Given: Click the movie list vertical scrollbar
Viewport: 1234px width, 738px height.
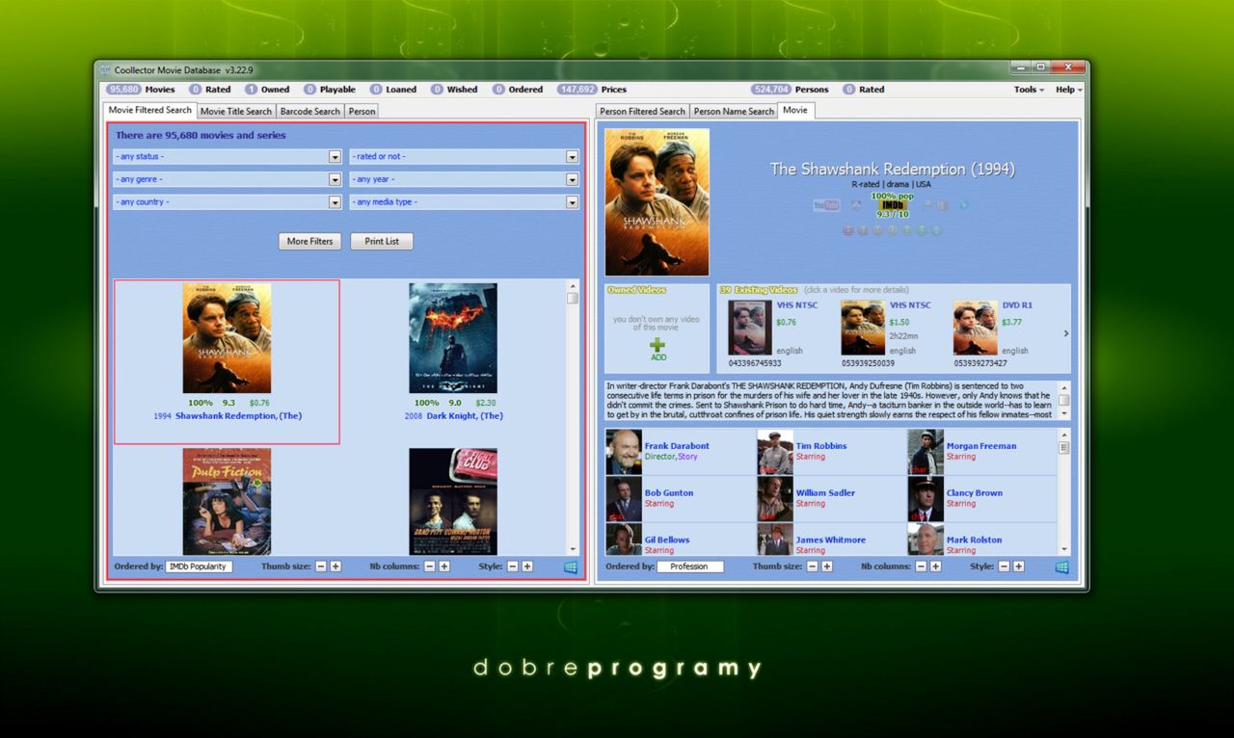Looking at the screenshot, I should [x=573, y=416].
